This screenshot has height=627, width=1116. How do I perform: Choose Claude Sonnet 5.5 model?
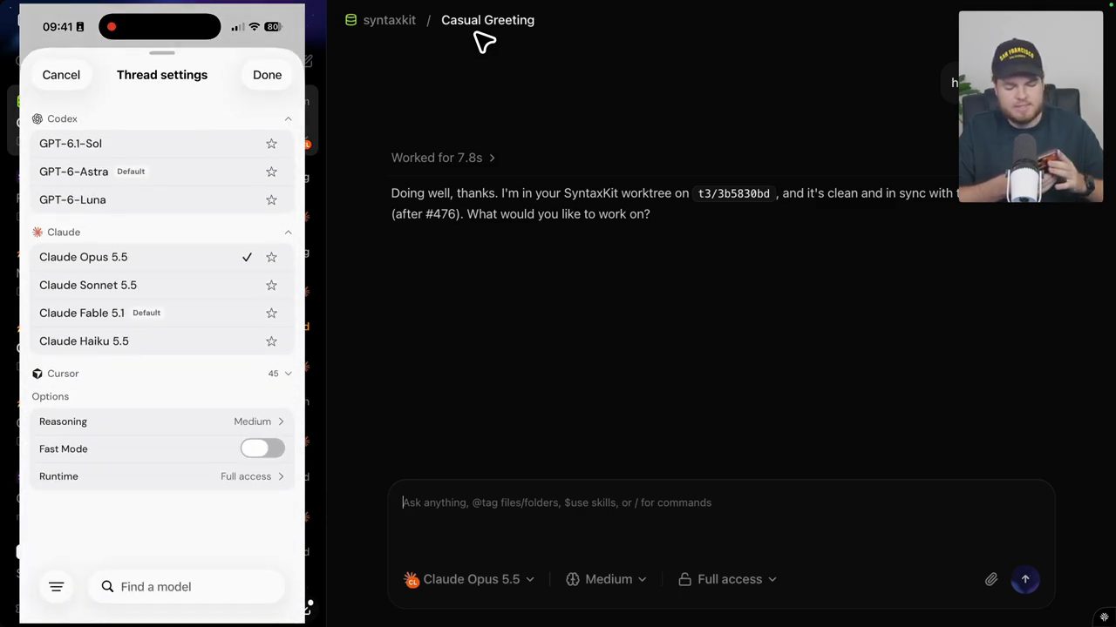(x=162, y=285)
